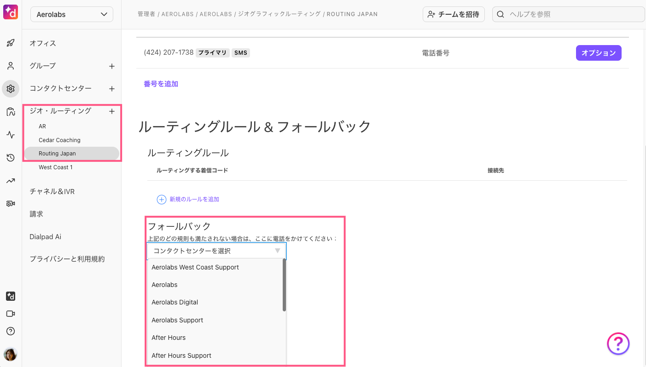Open the rocket launch icon in sidebar

click(11, 43)
